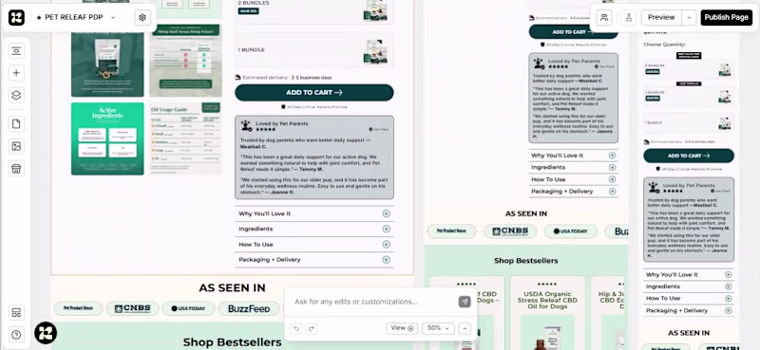This screenshot has height=350, width=760.
Task: Open the experiments flask icon
Action: 629,17
